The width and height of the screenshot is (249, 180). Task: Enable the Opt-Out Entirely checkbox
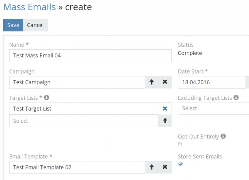[x=180, y=144]
